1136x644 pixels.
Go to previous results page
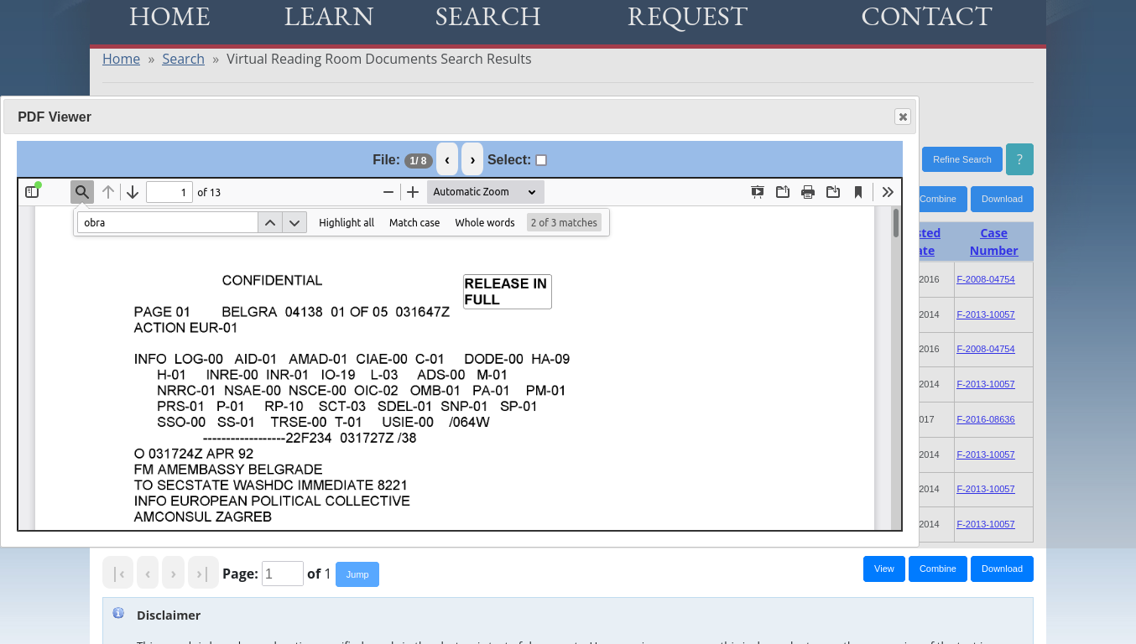[148, 574]
